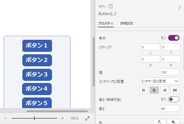
Task: Click the 100 % zoom value
Action: 74,118
